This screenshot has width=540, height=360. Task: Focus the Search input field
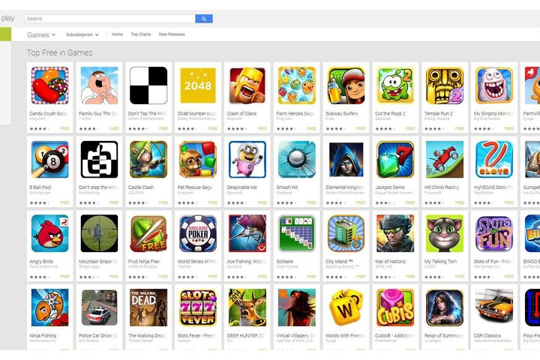click(x=109, y=19)
